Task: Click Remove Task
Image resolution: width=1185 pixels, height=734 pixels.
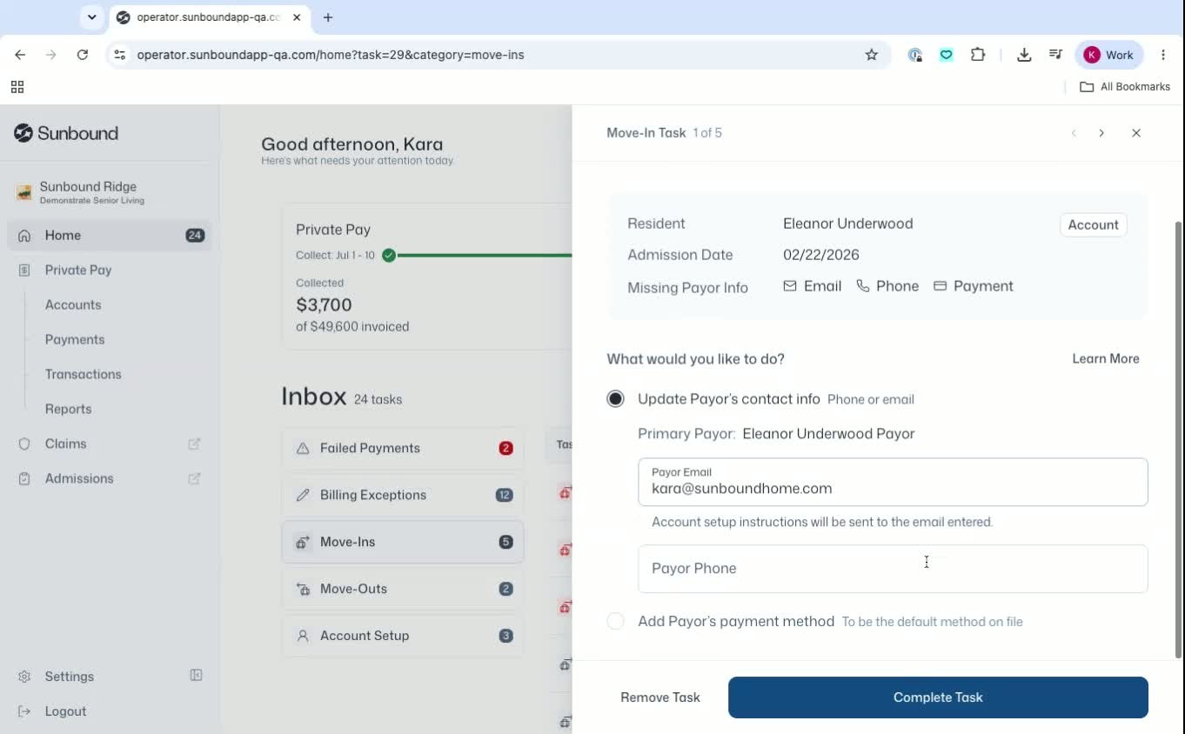Action: [660, 697]
